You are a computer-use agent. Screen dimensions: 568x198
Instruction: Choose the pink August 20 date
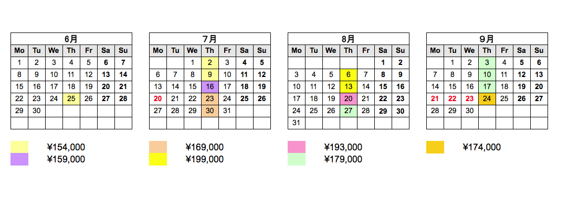point(349,99)
